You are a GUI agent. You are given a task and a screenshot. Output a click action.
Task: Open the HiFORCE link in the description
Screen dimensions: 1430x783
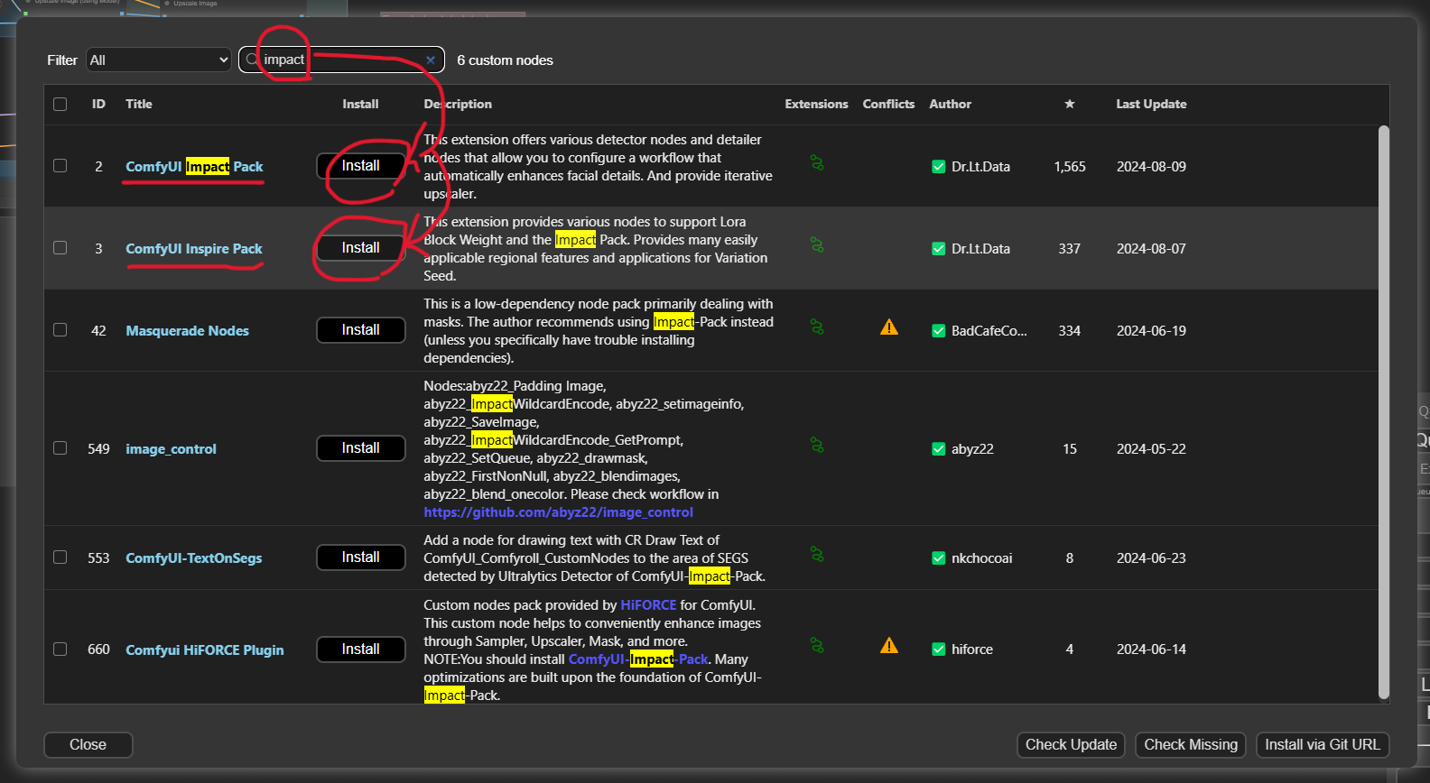click(648, 605)
